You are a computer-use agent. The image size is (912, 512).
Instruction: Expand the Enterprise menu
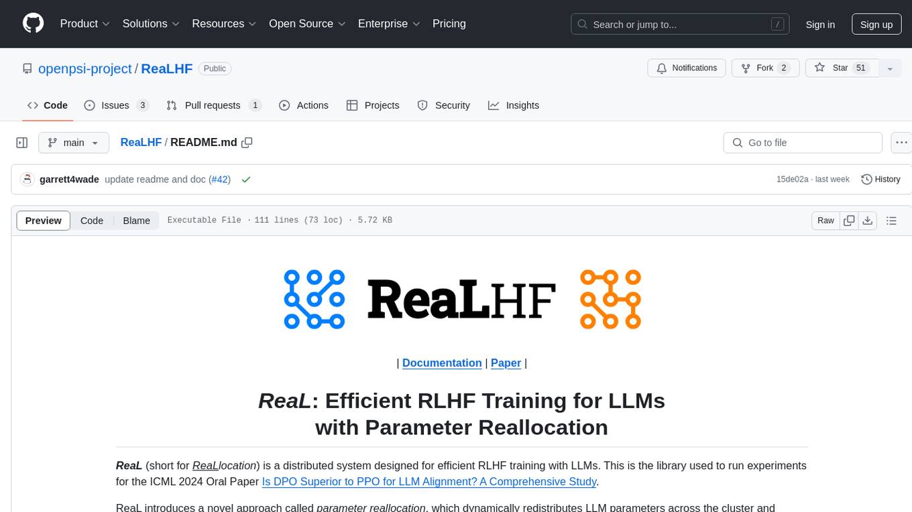pos(390,23)
